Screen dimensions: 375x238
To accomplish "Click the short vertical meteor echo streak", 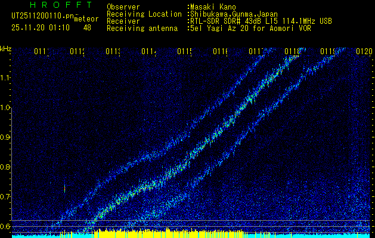I will tap(64, 189).
